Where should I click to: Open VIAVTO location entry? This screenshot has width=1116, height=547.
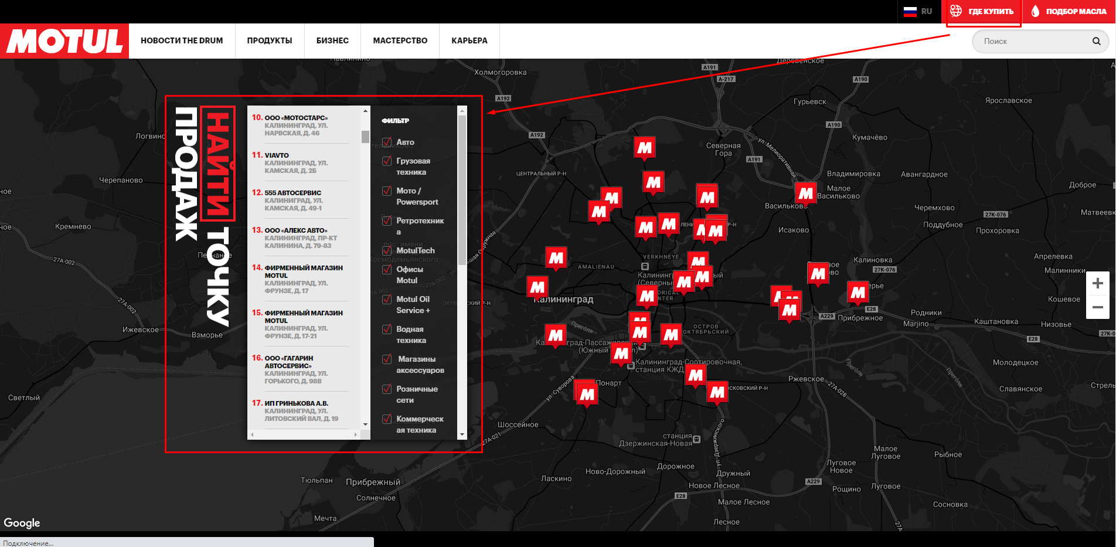coord(300,162)
